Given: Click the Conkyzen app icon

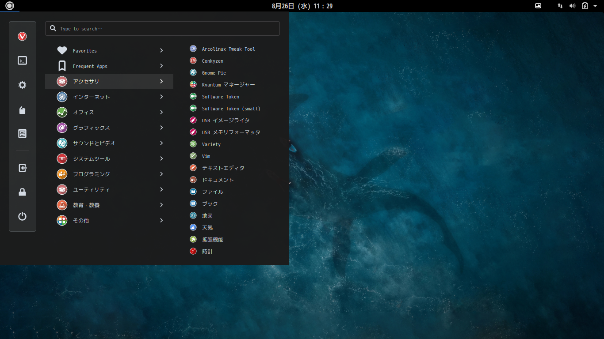Looking at the screenshot, I should pos(193,61).
